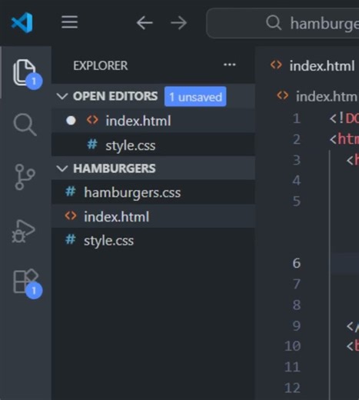Screen dimensions: 359x400
Task: Go forward with the right arrow
Action: tap(178, 23)
